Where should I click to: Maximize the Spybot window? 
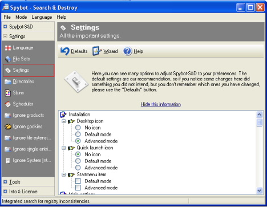pyautogui.click(x=250, y=8)
